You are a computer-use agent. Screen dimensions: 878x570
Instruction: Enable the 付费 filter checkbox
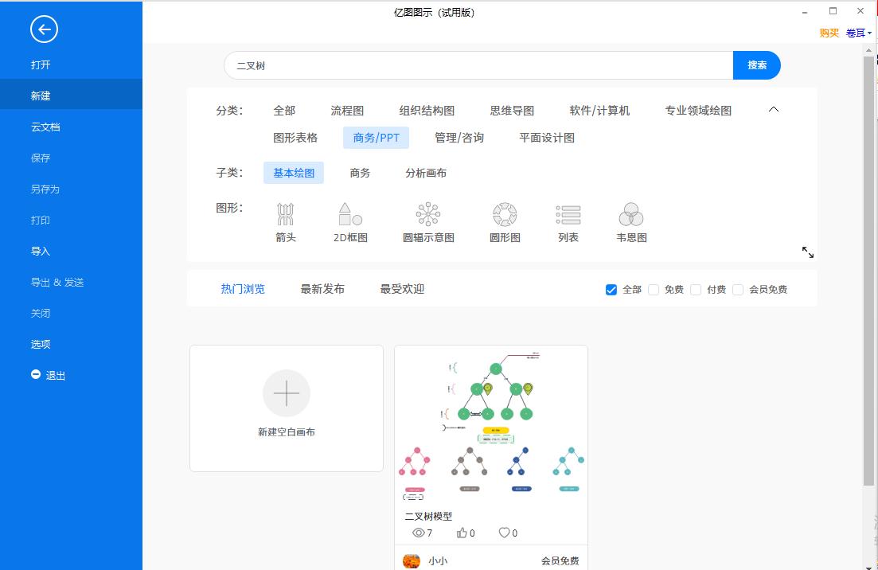click(x=697, y=290)
